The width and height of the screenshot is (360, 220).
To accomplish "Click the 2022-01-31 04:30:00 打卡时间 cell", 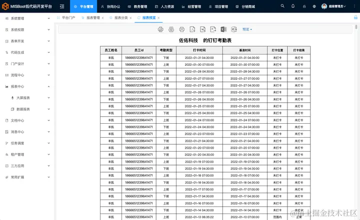I will (x=199, y=58).
